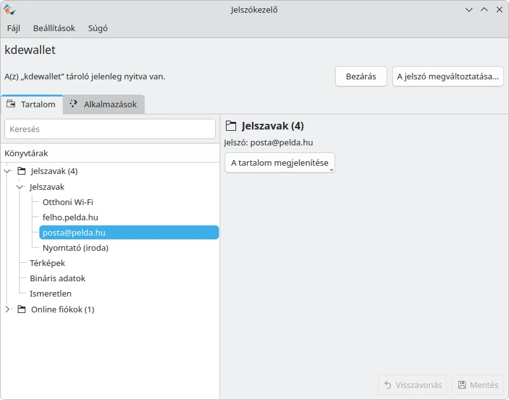
Task: Click the KWalletManager app icon in title bar
Action: [x=10, y=10]
